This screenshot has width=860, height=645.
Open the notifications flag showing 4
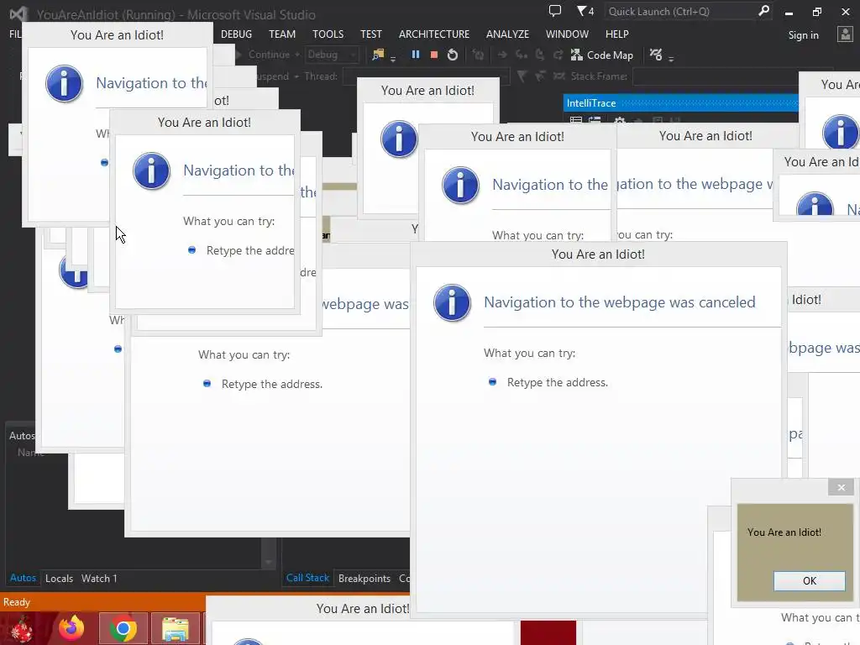pos(585,11)
